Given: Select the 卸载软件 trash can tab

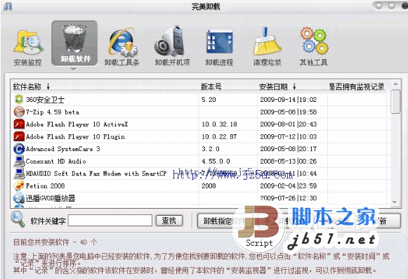Looking at the screenshot, I should pos(74,44).
